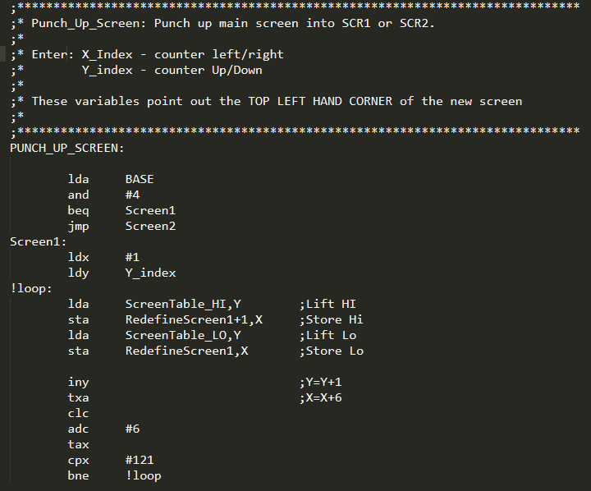The image size is (591, 491).
Task: Click the ScreenTable_LO,Y operand
Action: pyautogui.click(x=183, y=335)
